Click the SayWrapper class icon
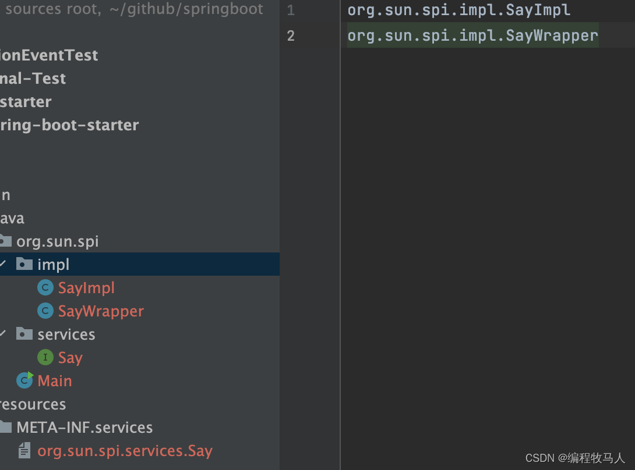Viewport: 635px width, 470px height. [x=45, y=311]
